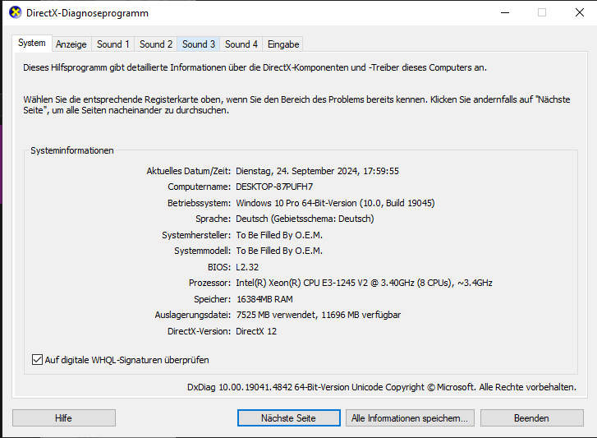Click the Dieses Hilfsprogramm description sentence
597x438 pixels.
click(x=255, y=67)
